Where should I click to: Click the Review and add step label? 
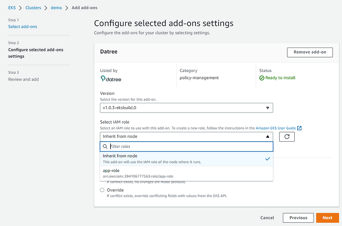24,79
